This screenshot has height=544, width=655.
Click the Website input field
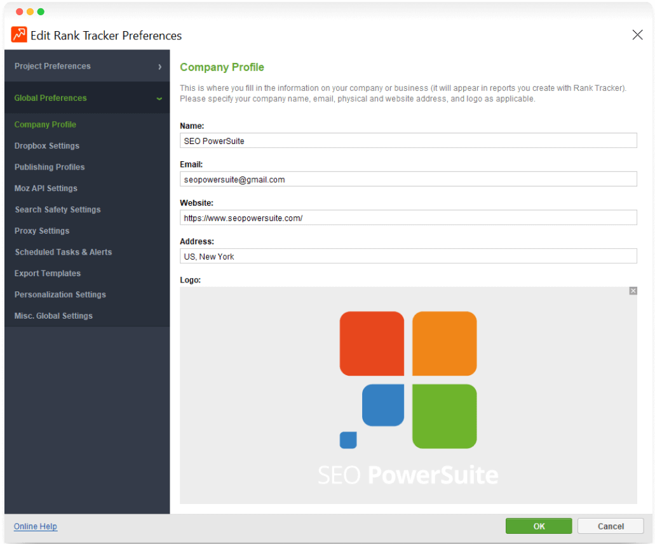click(408, 218)
